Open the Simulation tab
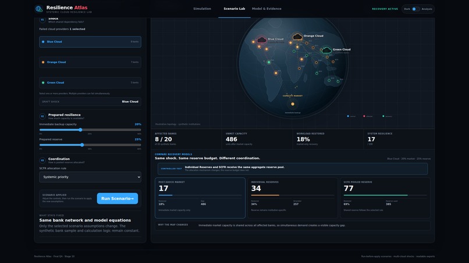Screen dimensions: 469x263 [202, 9]
